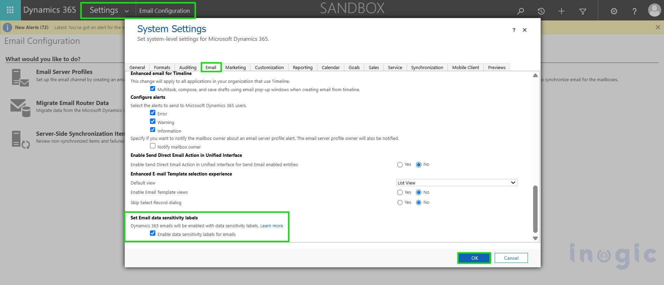This screenshot has height=285, width=664.
Task: Select Yes for Skip Select Record dialog
Action: pos(400,203)
